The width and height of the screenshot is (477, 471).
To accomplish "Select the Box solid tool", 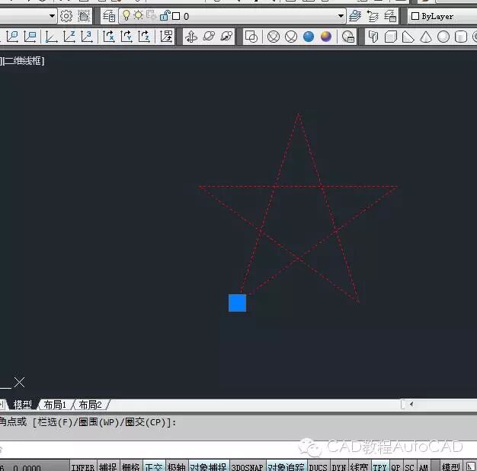I will point(391,37).
